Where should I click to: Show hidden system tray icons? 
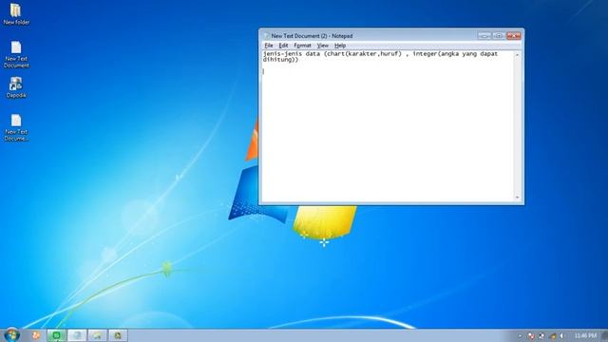(x=521, y=336)
